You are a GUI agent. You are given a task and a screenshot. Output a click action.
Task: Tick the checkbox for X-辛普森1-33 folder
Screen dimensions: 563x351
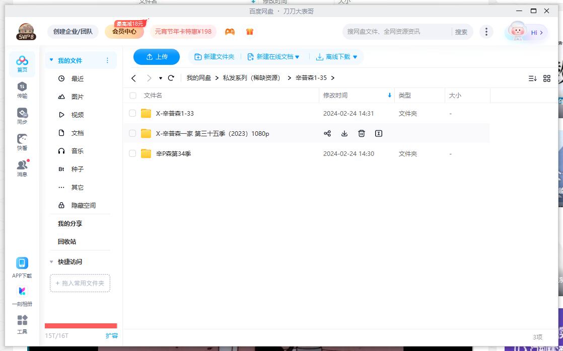pyautogui.click(x=132, y=114)
